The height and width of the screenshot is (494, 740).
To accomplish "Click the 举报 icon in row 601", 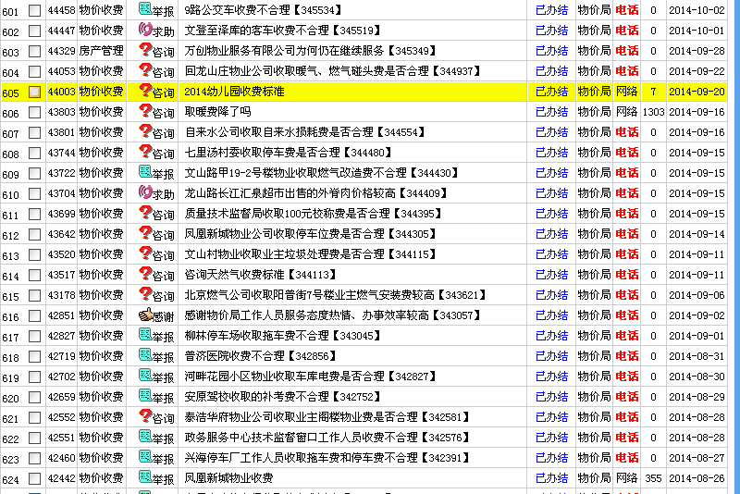I will (145, 9).
